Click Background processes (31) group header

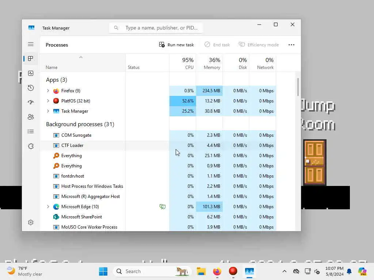point(80,124)
